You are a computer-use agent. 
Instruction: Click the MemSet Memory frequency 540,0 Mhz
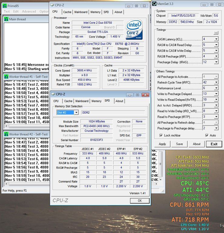tap(187, 22)
